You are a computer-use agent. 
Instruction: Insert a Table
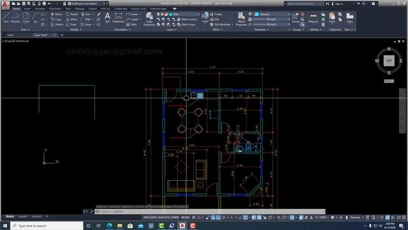(x=132, y=24)
